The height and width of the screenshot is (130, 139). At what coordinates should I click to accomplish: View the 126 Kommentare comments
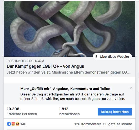click(x=88, y=124)
